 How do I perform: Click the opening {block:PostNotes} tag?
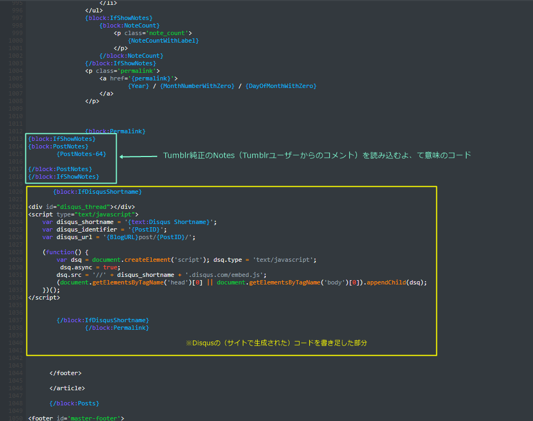(58, 146)
